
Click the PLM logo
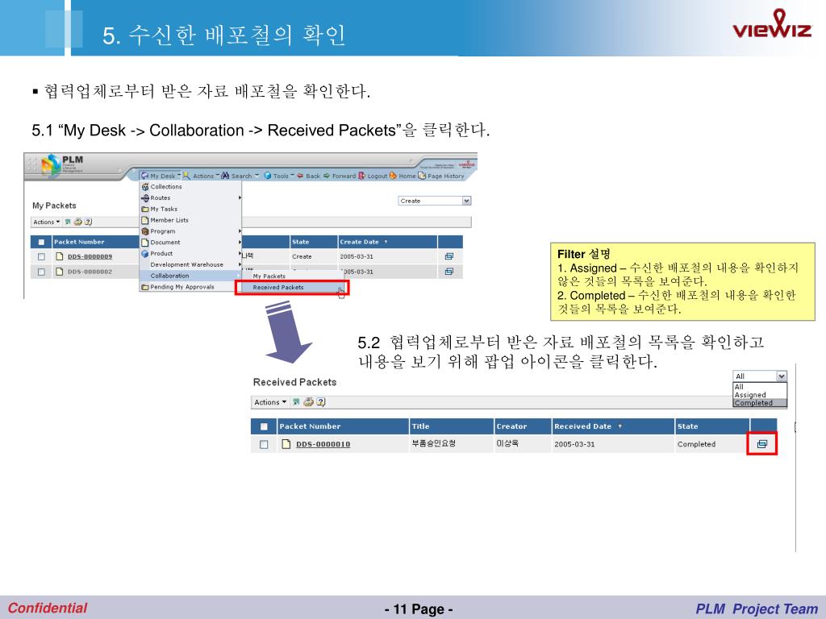point(62,164)
